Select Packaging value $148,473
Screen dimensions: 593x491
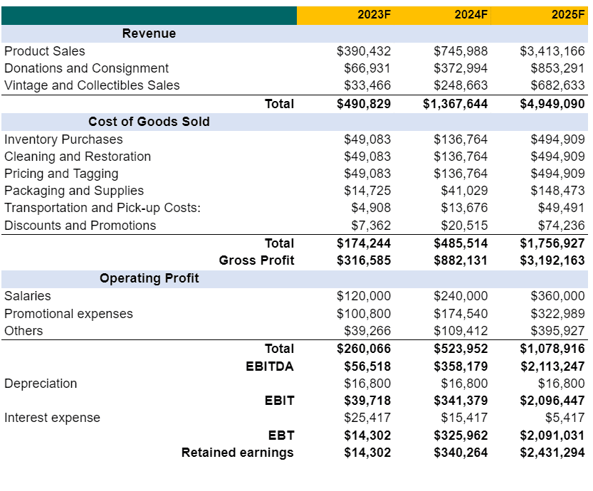pyautogui.click(x=557, y=191)
